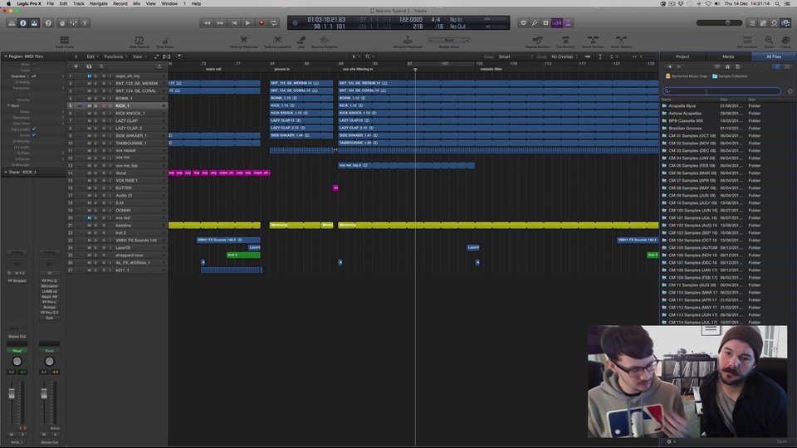
Task: Toggle global solo S button in track header
Action: point(101,66)
